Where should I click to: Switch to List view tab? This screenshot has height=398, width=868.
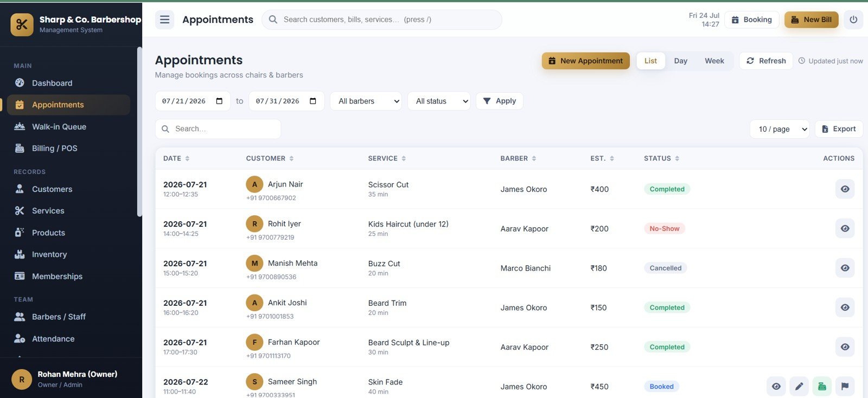pyautogui.click(x=650, y=61)
